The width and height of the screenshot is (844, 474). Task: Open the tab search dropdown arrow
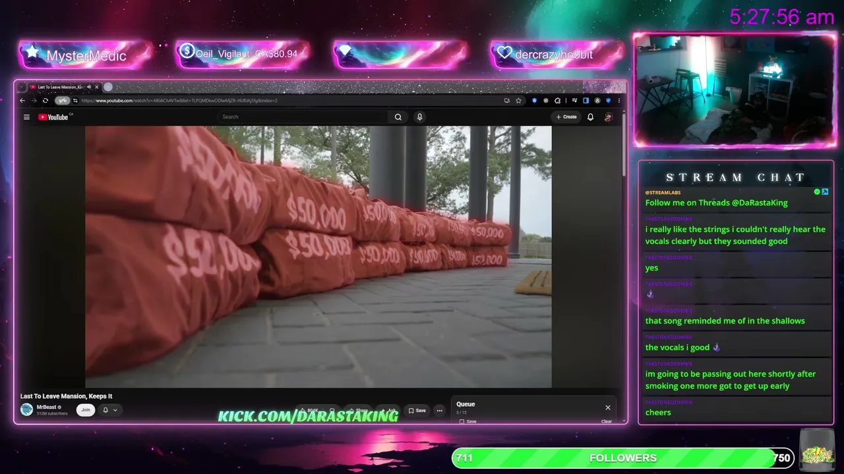point(22,87)
